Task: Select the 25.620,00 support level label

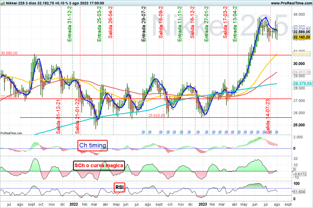Action: [157, 115]
